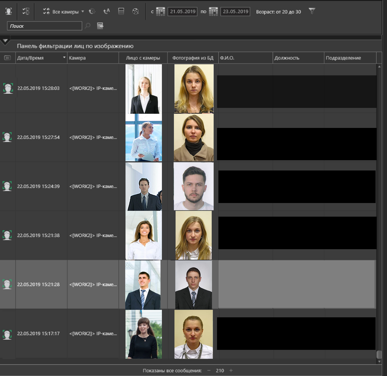This screenshot has height=376, width=387.
Task: Open database photo in 15:24:39 row
Action: (194, 186)
